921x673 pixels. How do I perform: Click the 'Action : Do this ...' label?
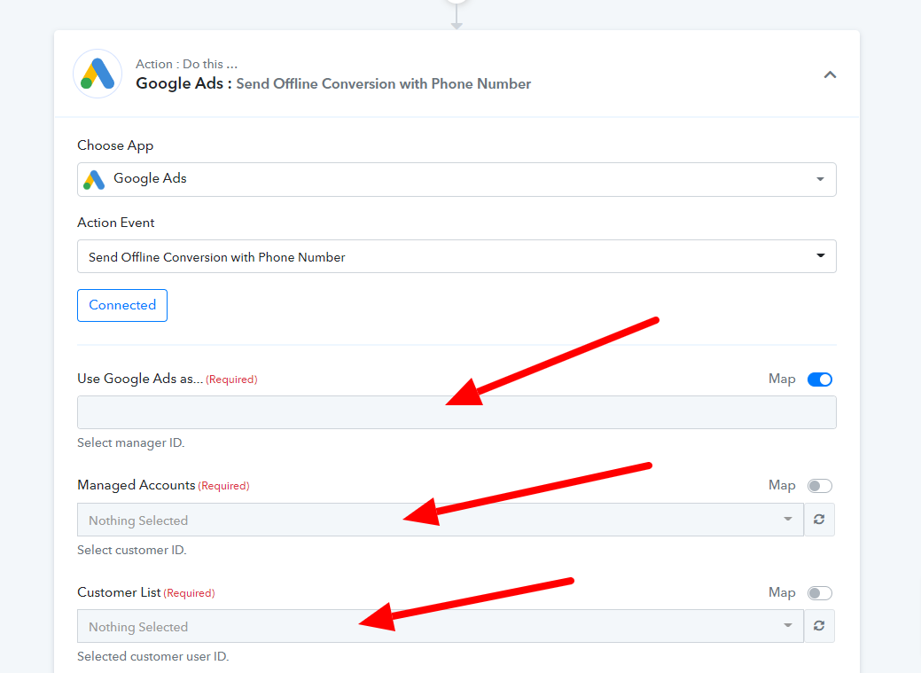tap(187, 64)
